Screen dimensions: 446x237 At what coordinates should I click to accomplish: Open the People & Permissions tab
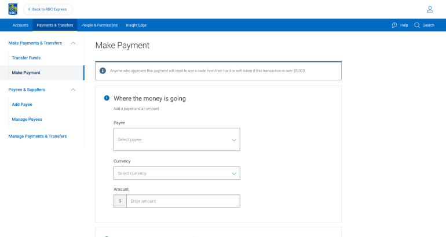[99, 25]
